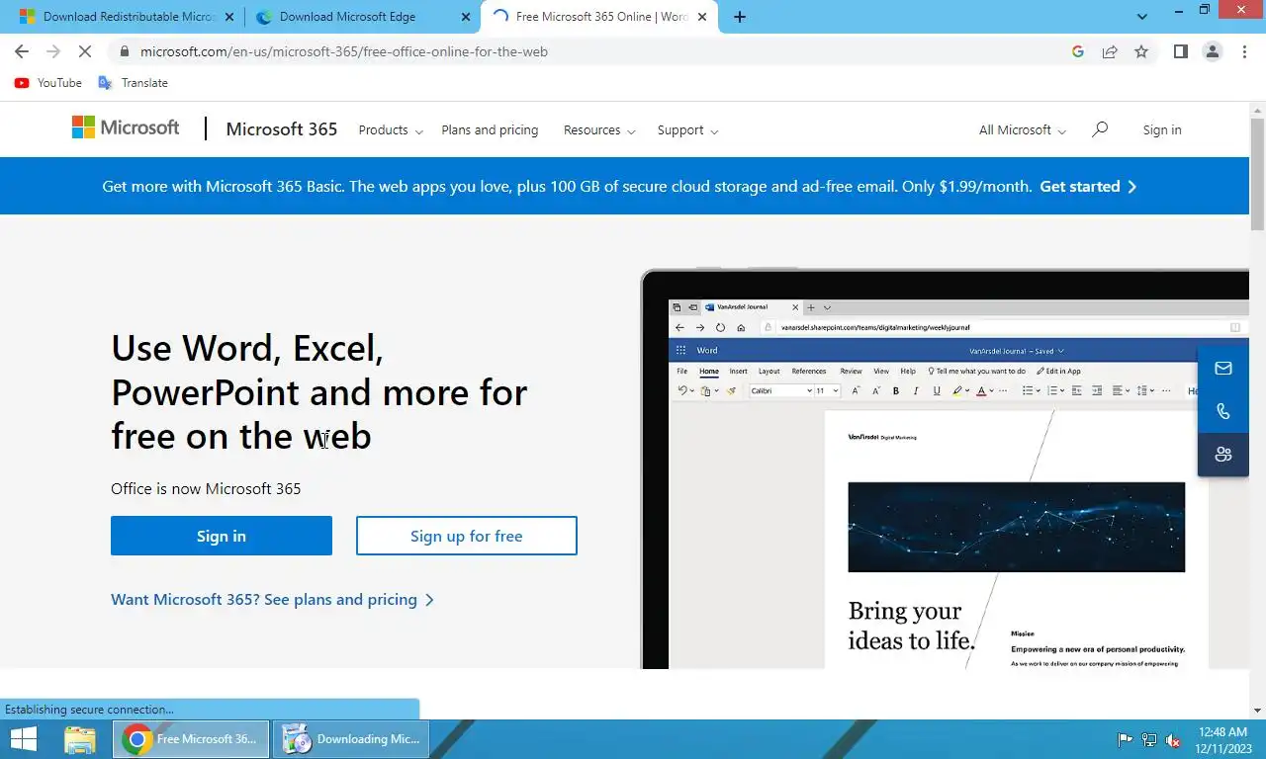Stop the page from loading
Viewport: 1266px width, 759px height.
[x=85, y=51]
